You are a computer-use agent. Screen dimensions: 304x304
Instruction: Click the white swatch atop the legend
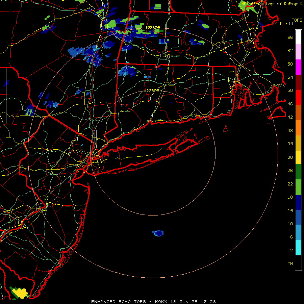[x=298, y=37]
